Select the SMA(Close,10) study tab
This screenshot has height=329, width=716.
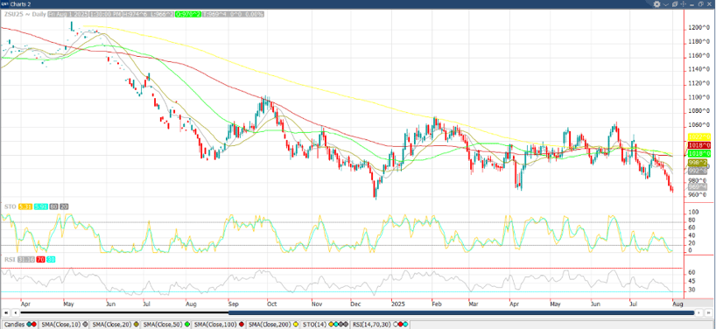64,325
